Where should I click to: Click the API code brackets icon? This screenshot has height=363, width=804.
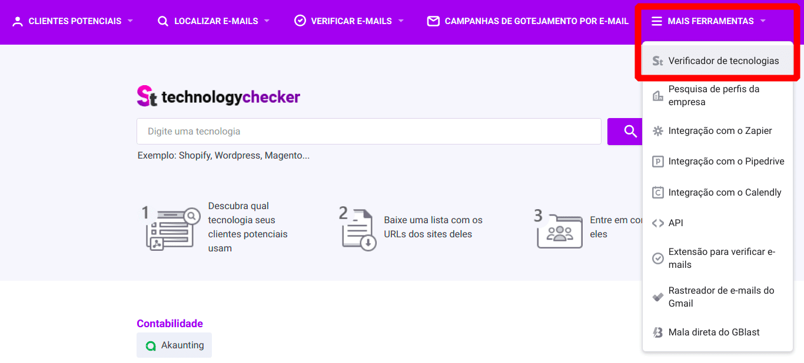pyautogui.click(x=657, y=223)
